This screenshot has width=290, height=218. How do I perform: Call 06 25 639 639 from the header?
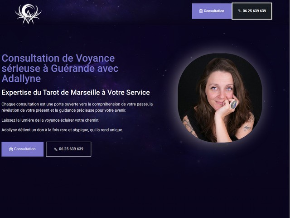click(252, 11)
